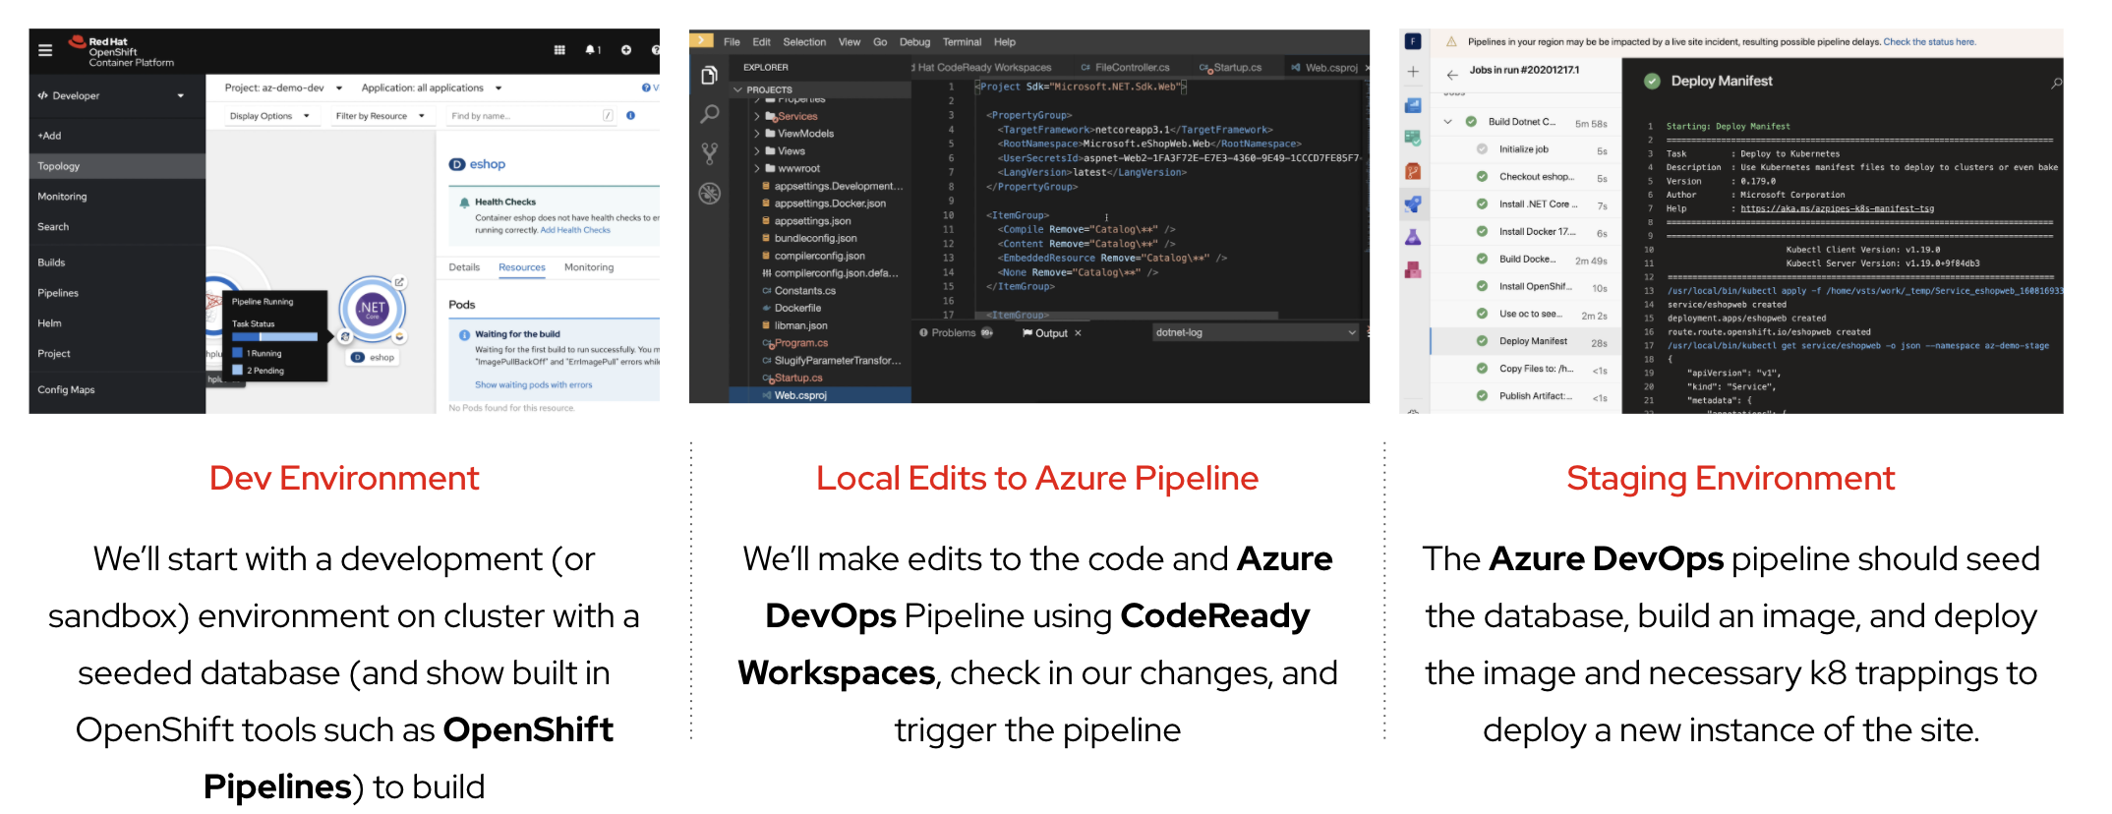
Task: Open the Azure Artifacts icon
Action: pos(1413,269)
